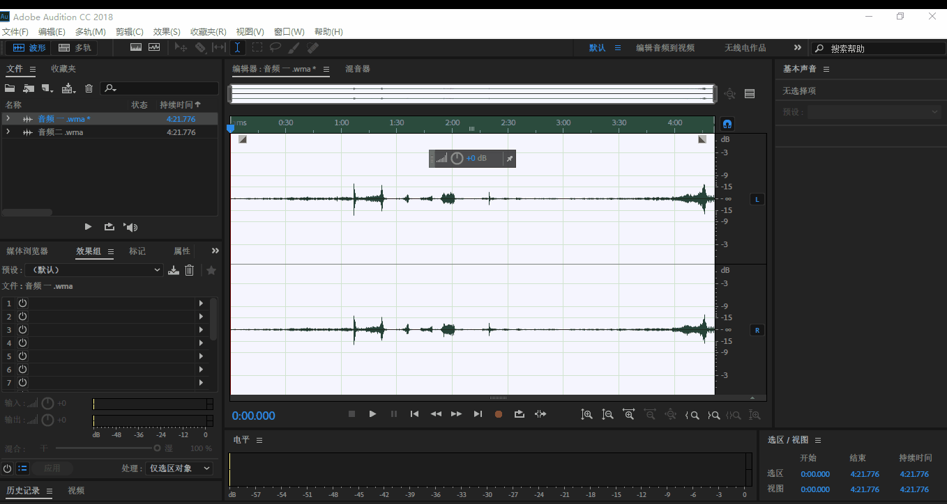Delete selected file with trash icon
Viewport: 947px width, 504px height.
[89, 88]
